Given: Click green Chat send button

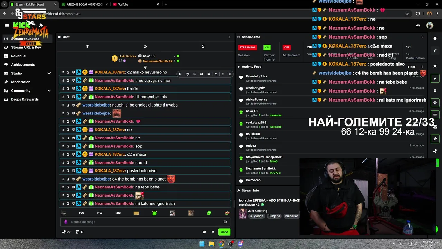Looking at the screenshot, I should (x=224, y=232).
